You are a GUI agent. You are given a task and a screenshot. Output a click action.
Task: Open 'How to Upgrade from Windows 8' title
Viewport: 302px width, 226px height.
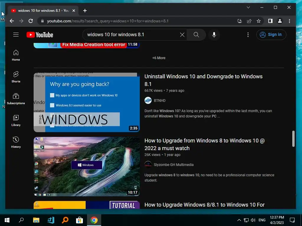(x=205, y=144)
